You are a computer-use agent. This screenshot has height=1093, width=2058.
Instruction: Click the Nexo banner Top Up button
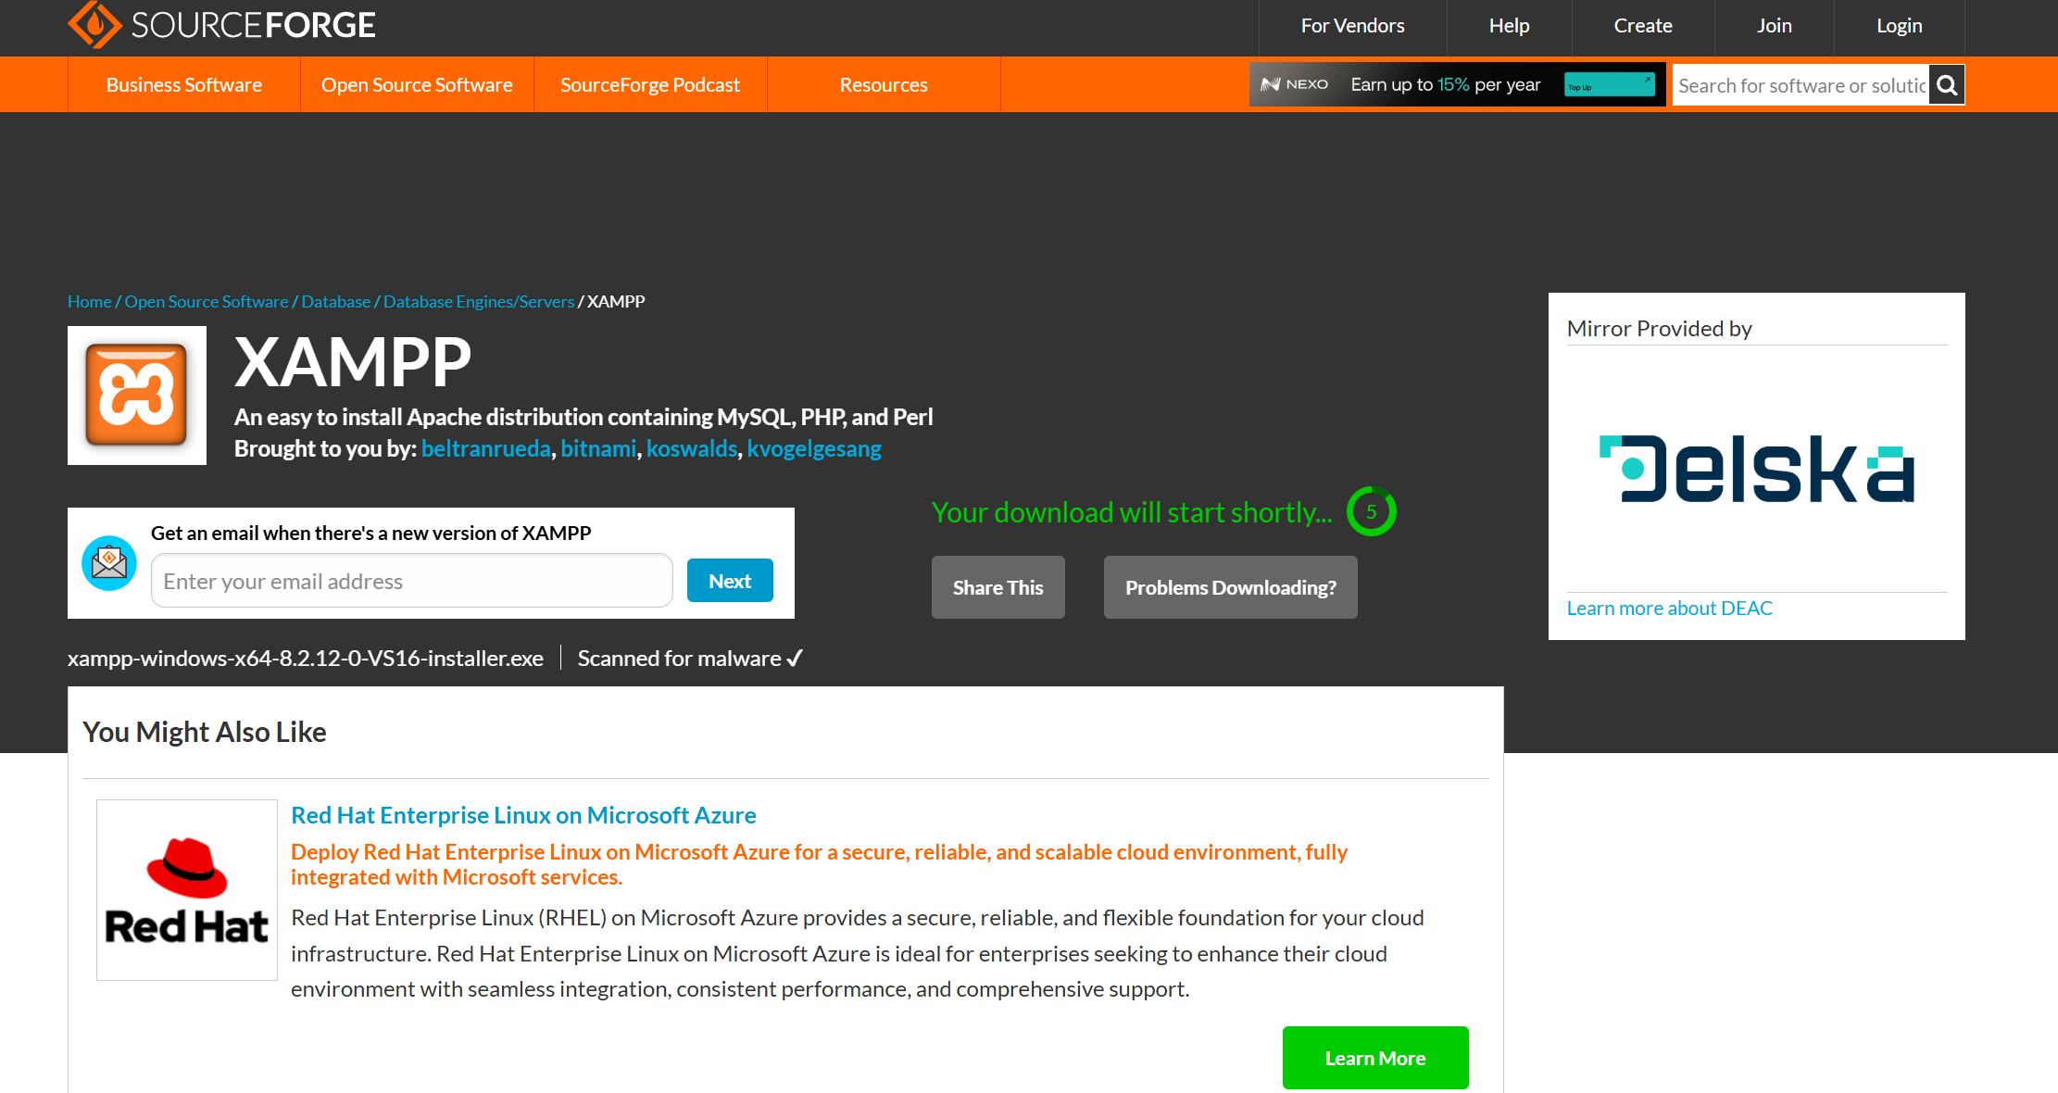(x=1609, y=85)
